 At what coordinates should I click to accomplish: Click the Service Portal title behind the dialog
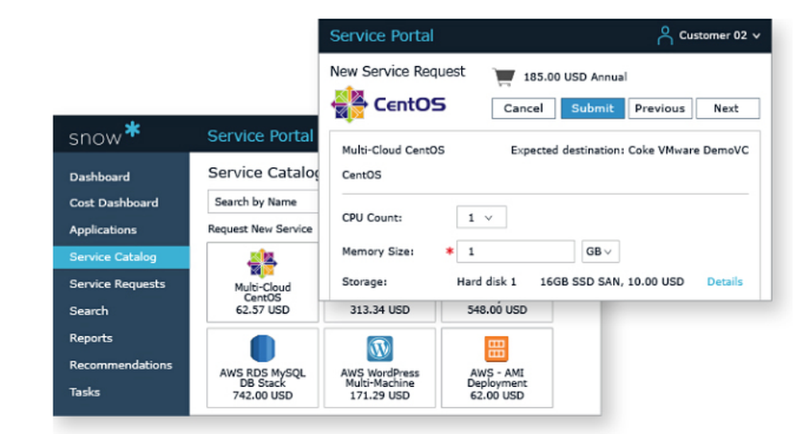pos(260,136)
